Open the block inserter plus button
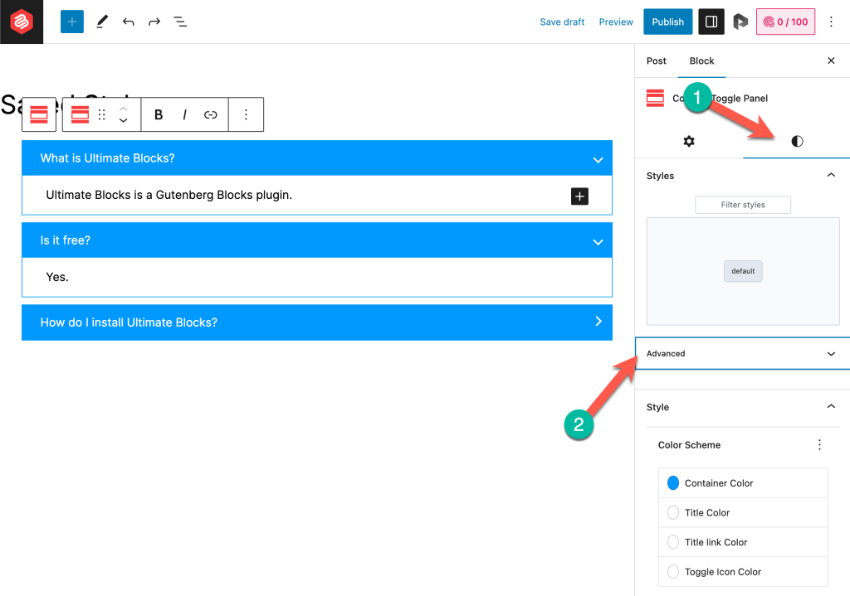This screenshot has height=596, width=850. point(72,22)
